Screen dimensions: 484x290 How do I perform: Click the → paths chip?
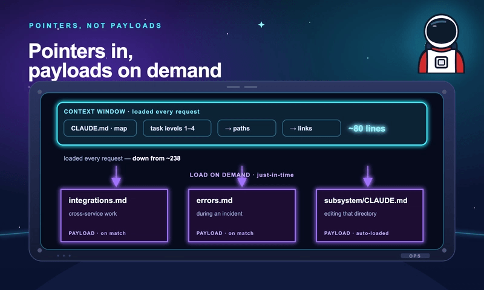point(247,128)
